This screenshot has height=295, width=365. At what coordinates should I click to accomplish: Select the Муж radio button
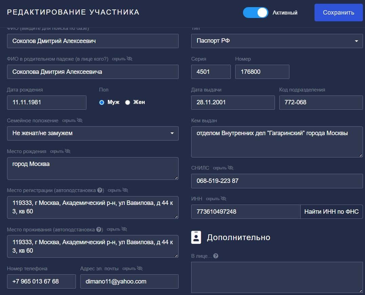102,103
